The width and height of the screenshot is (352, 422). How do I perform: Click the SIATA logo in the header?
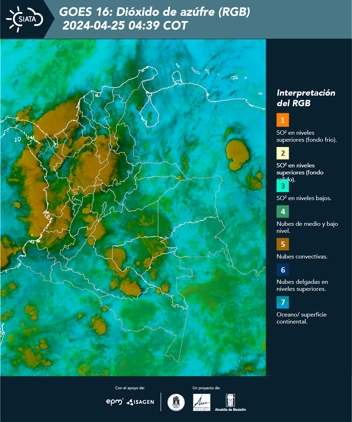pyautogui.click(x=24, y=19)
